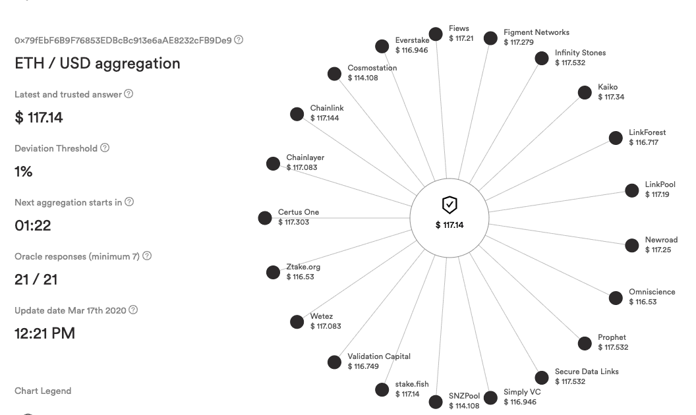696x415 pixels.
Task: Open Deviation Threshold help tooltip icon
Action: (105, 148)
